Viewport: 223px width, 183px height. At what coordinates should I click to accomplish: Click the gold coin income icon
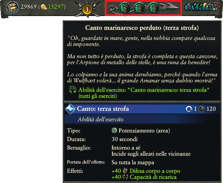43,7
